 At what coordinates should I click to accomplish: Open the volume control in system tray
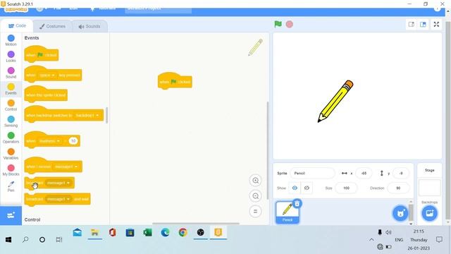[x=388, y=232]
